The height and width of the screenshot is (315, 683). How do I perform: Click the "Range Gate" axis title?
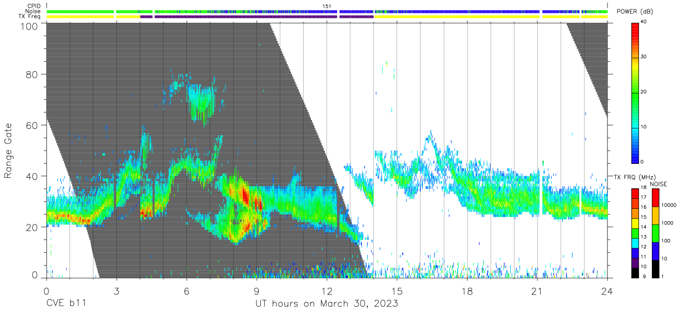point(8,151)
